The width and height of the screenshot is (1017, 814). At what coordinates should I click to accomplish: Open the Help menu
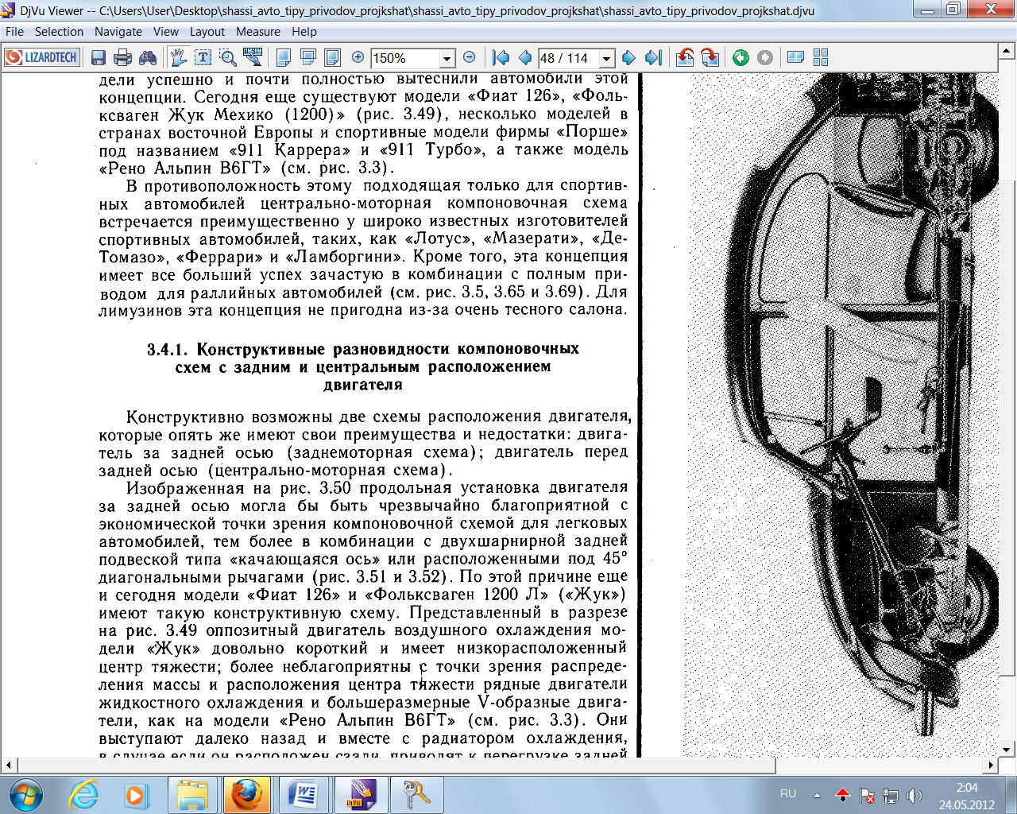pos(304,32)
